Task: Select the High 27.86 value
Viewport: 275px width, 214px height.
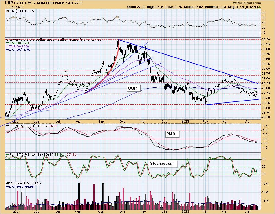Action: click(x=155, y=7)
